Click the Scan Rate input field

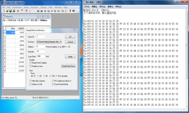coord(41,57)
